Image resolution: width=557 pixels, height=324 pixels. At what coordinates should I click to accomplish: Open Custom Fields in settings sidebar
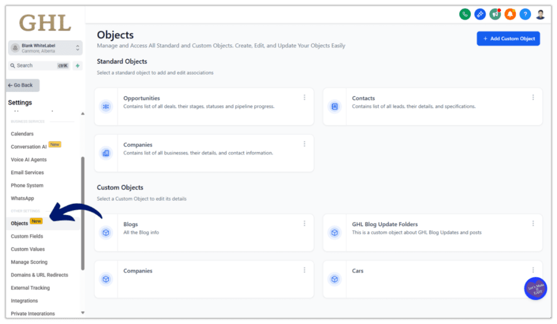coord(27,236)
